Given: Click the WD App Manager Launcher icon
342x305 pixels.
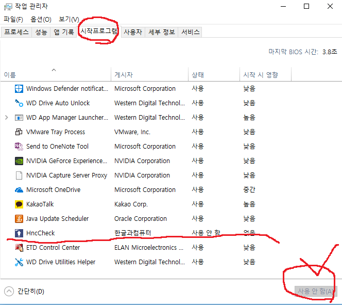Looking at the screenshot, I should pyautogui.click(x=19, y=118).
